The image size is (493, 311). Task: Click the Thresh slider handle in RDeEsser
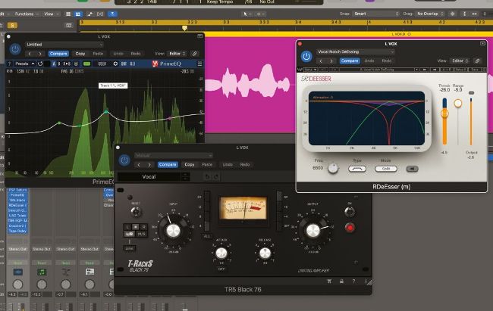444,113
